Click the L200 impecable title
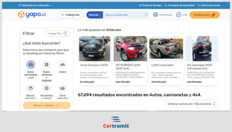232x132 pixels. point(162,65)
